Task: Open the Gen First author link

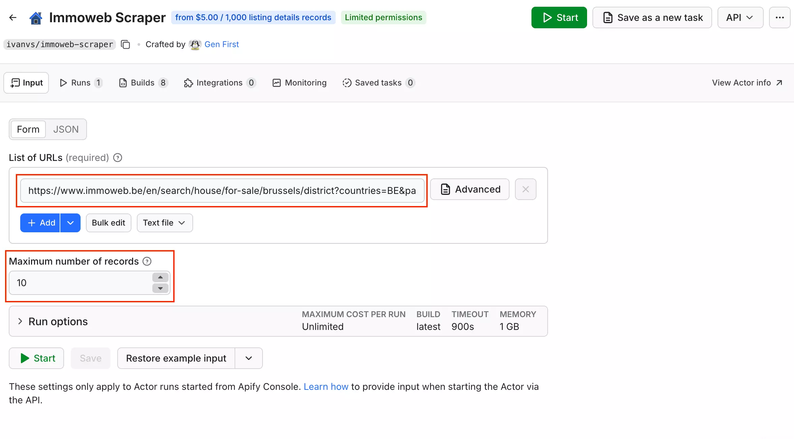Action: pyautogui.click(x=221, y=44)
